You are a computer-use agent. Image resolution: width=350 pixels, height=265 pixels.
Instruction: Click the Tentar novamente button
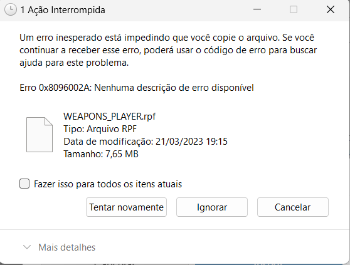coord(126,207)
